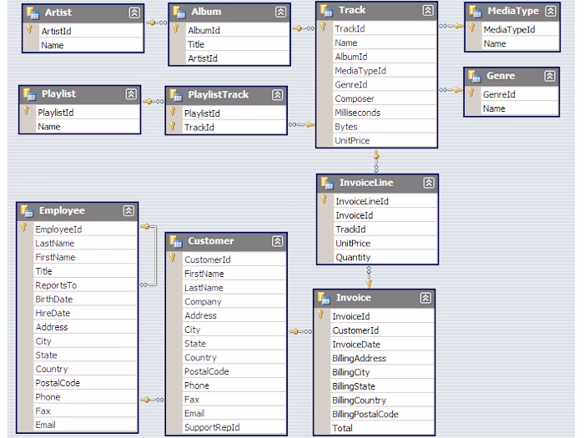Click the Playlist table icon
584x438 pixels.
tap(29, 94)
